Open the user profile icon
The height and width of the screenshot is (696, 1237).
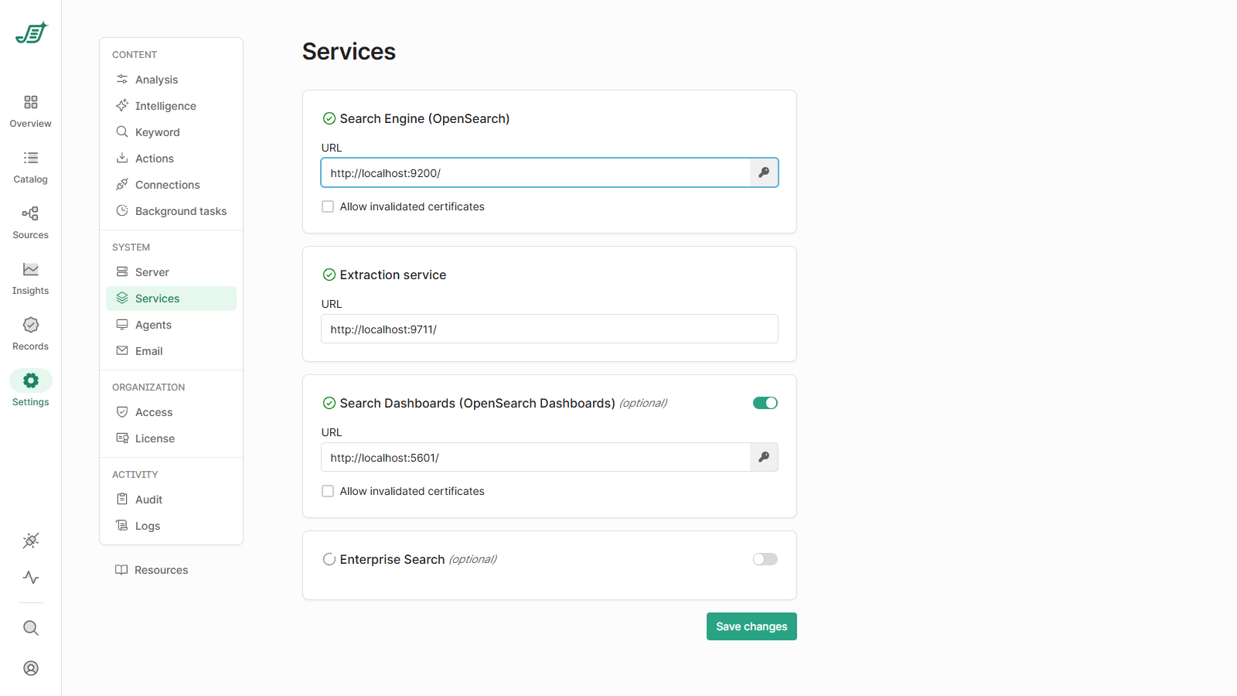point(31,668)
